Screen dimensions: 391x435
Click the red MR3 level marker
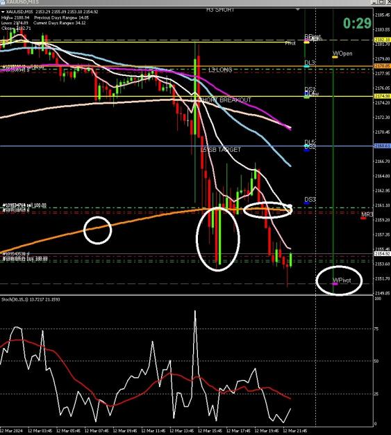tap(363, 219)
